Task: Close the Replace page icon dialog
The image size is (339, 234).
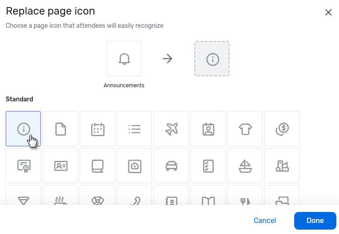Action: point(328,12)
